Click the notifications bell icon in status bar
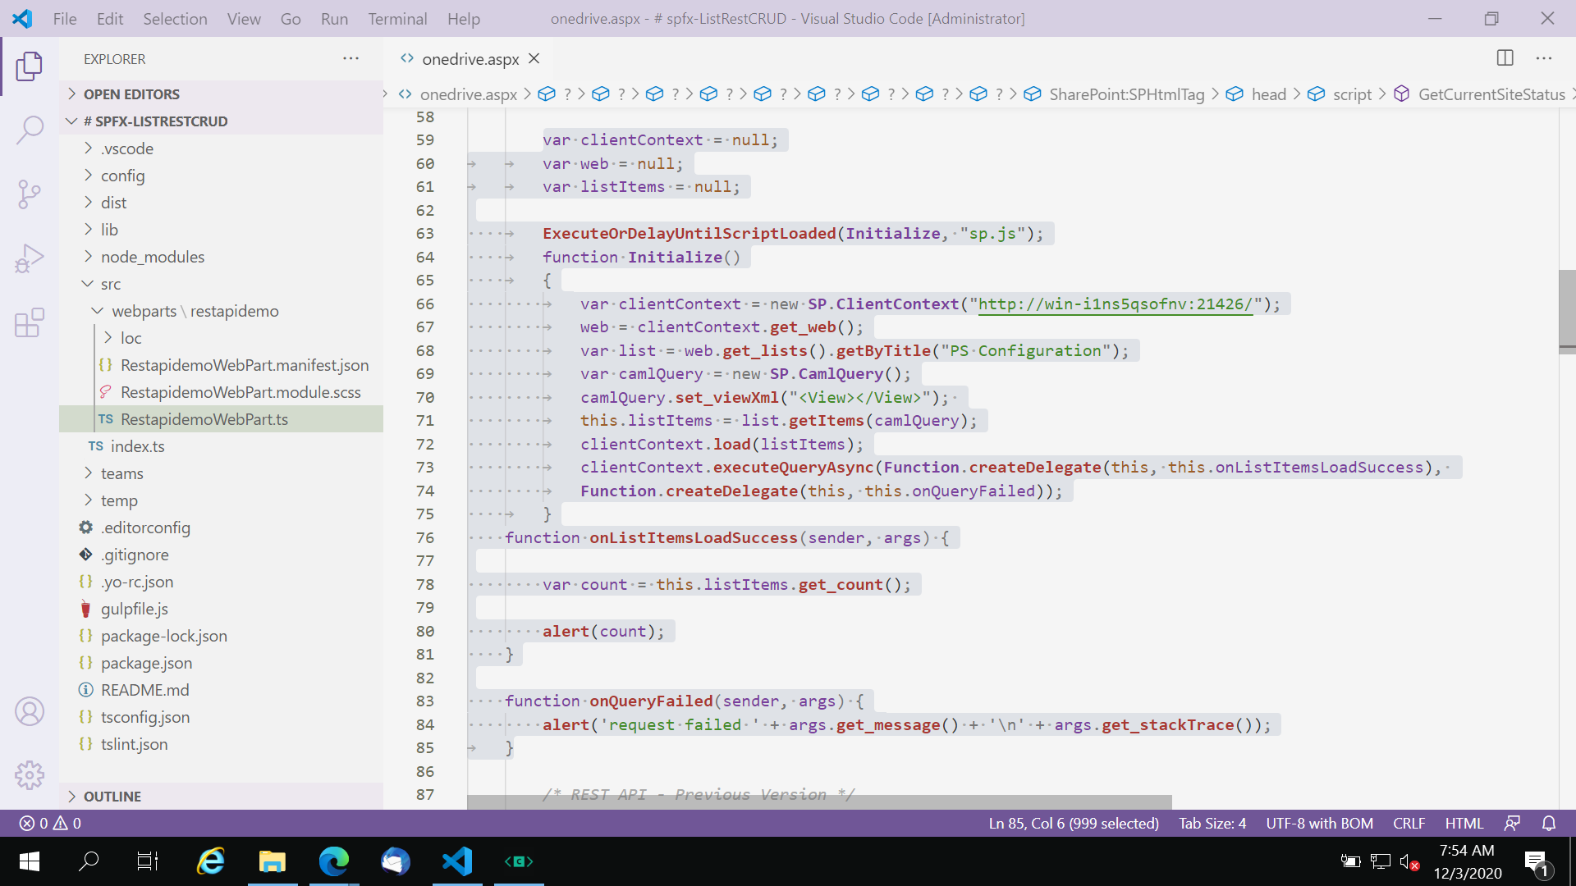The height and width of the screenshot is (886, 1576). click(x=1549, y=824)
